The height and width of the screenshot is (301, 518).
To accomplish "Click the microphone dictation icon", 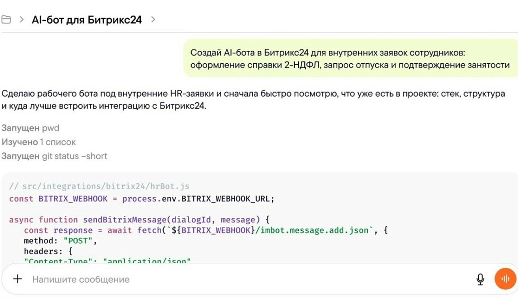I will [480, 279].
